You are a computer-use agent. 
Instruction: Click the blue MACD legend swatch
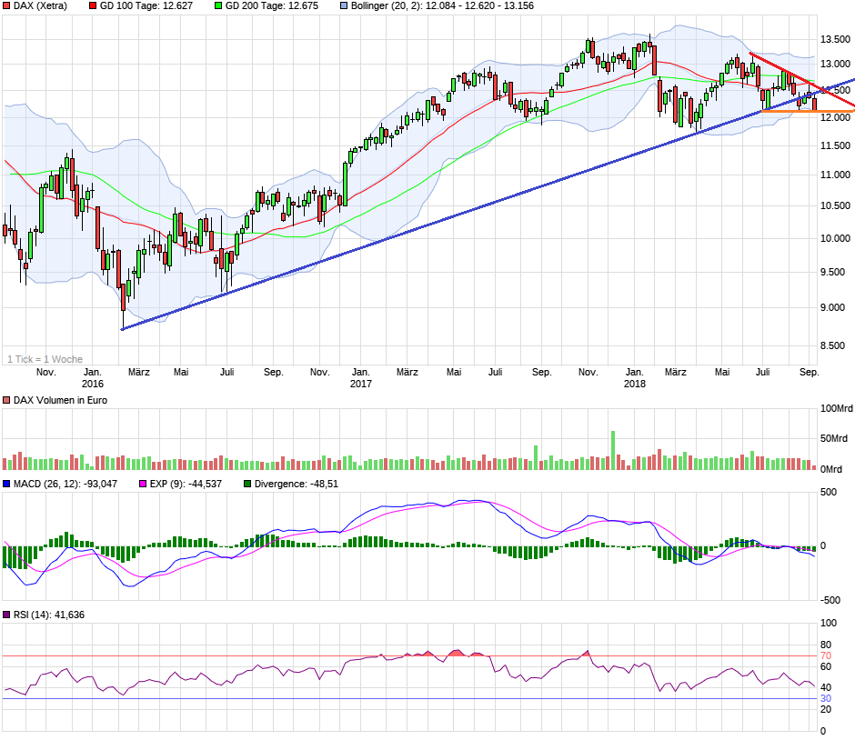[7, 484]
